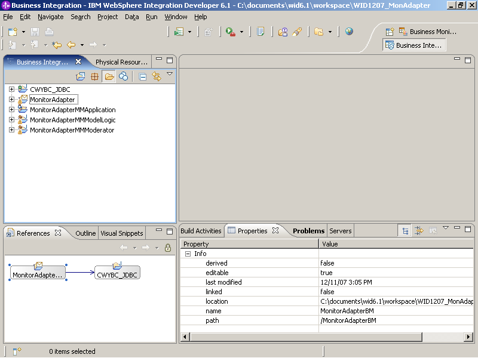Image resolution: width=478 pixels, height=358 pixels.
Task: Open the Problems tab
Action: (x=308, y=231)
